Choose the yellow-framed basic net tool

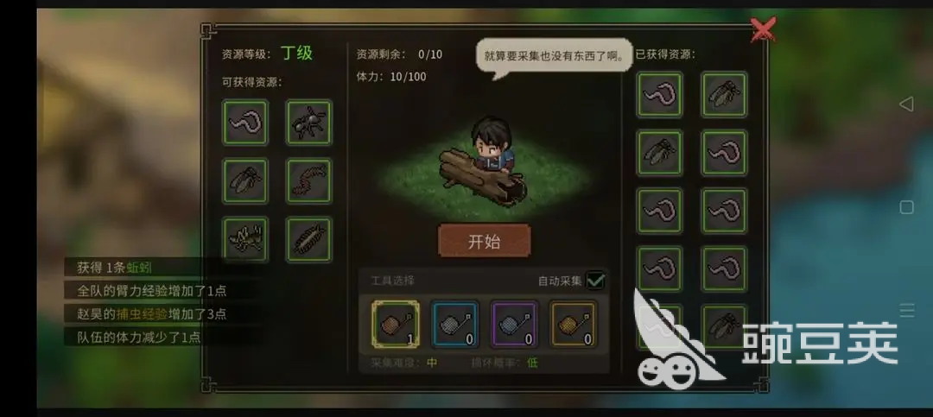point(396,325)
